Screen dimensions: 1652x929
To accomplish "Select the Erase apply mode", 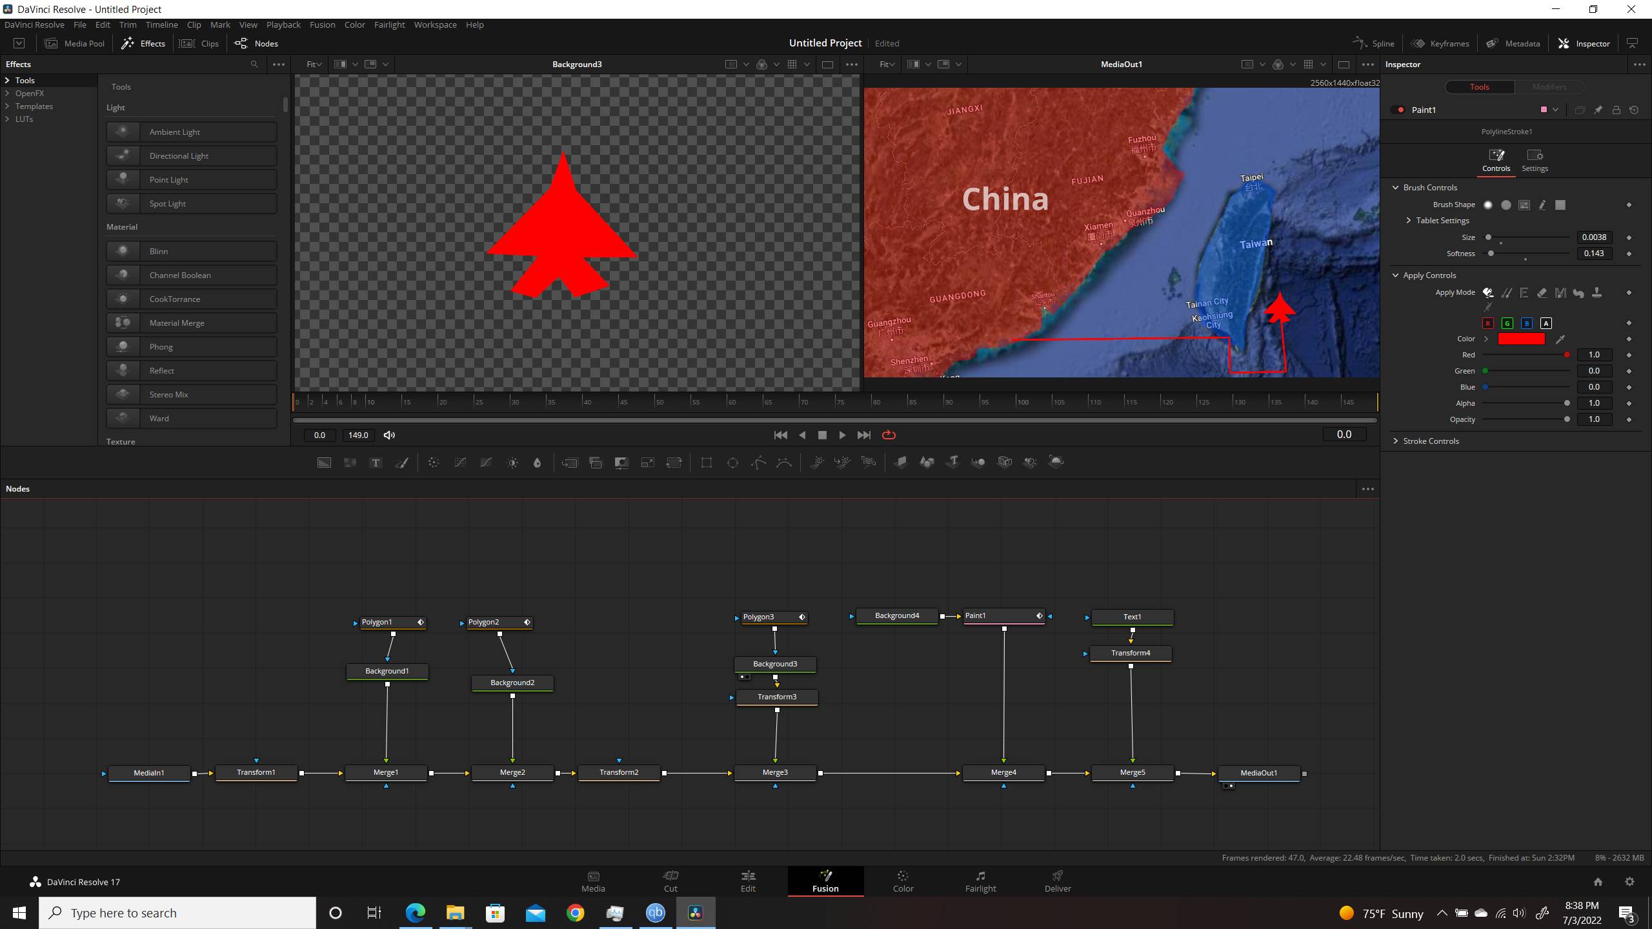I will (x=1542, y=293).
